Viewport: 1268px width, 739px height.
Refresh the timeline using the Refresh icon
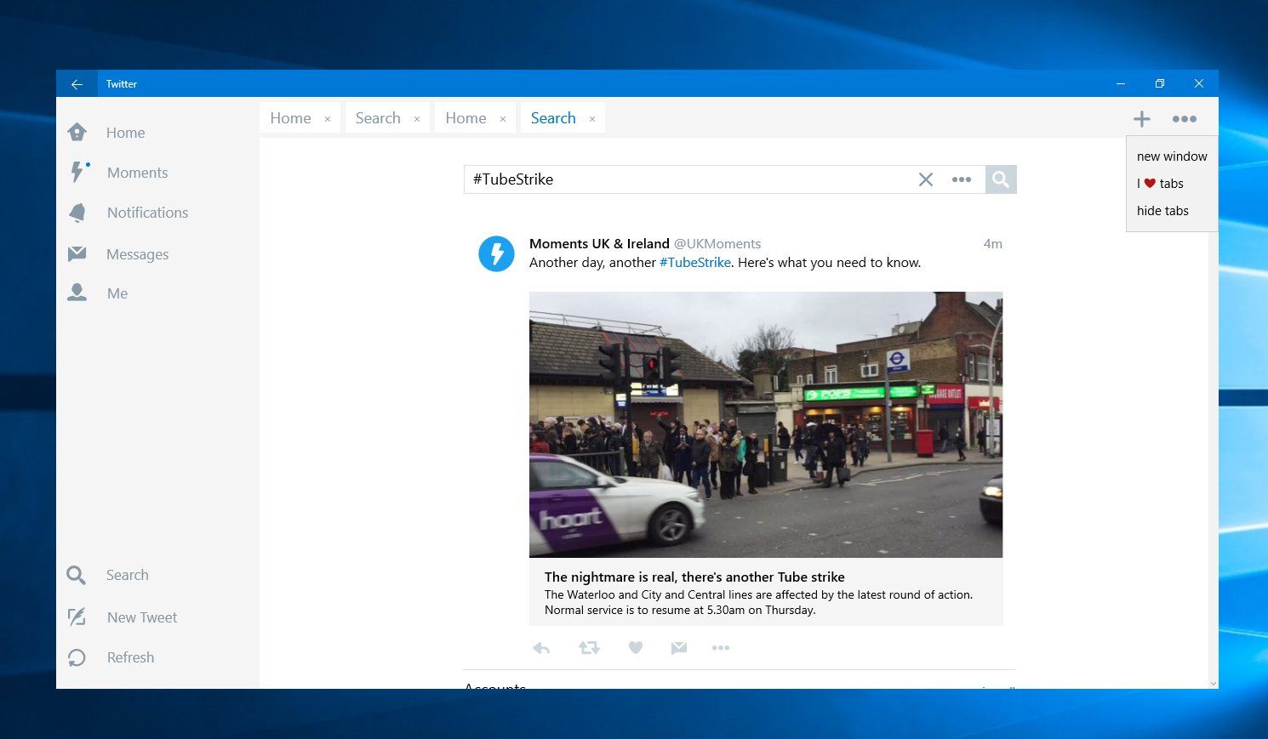pos(76,657)
